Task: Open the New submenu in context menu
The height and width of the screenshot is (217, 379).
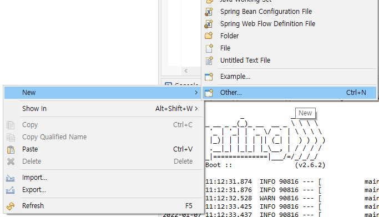Action: coord(103,93)
